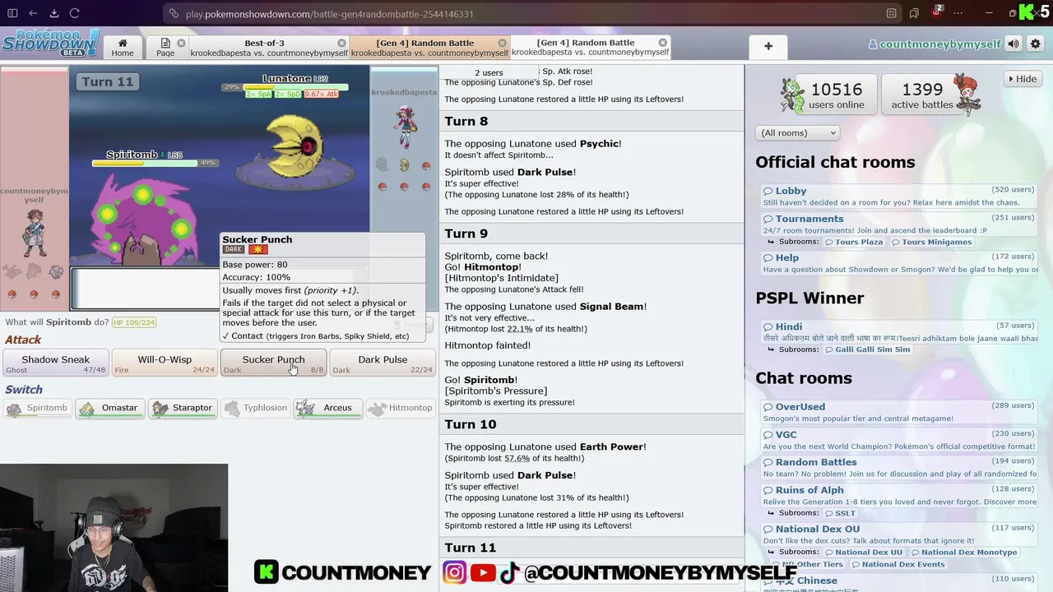Click the 2 users indicator

pyautogui.click(x=489, y=72)
